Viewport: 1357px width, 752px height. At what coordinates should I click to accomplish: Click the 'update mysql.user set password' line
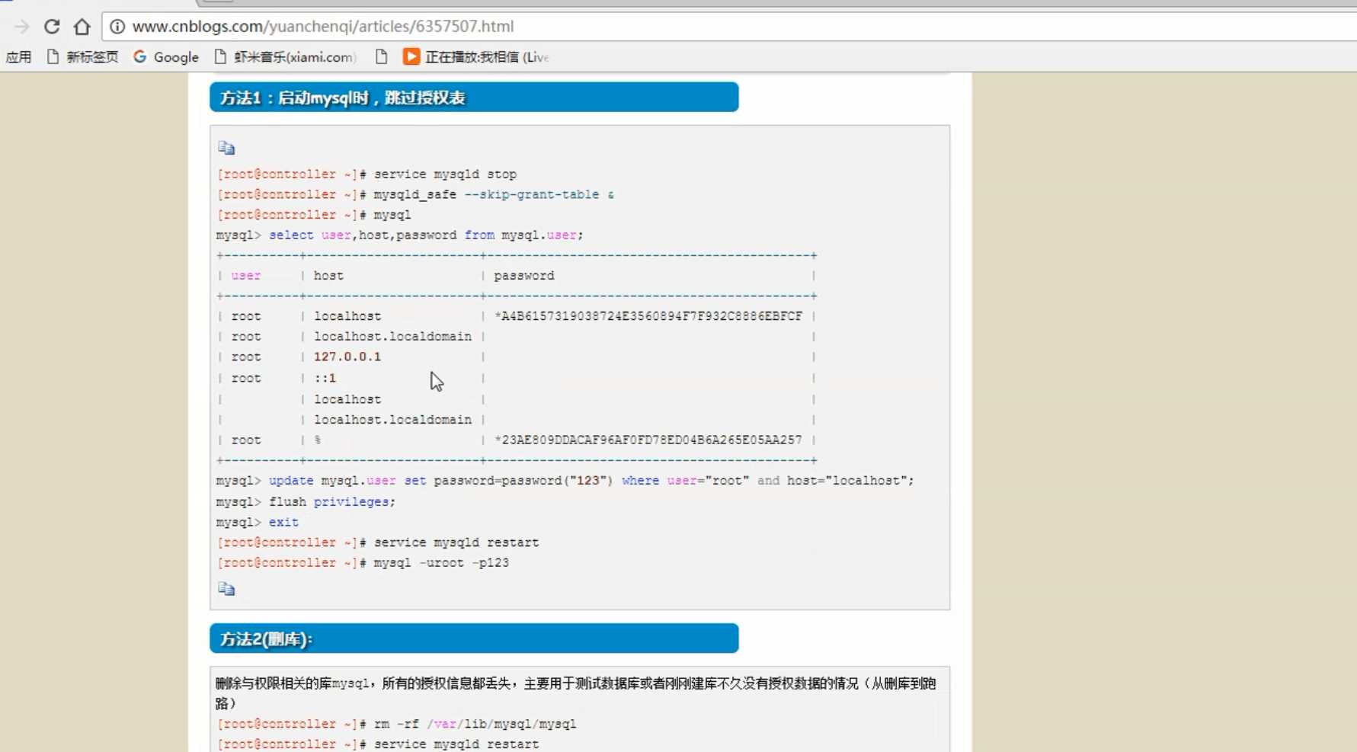565,481
